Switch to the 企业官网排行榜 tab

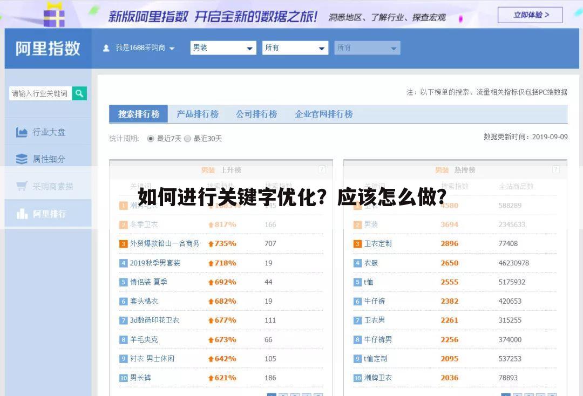click(x=324, y=114)
